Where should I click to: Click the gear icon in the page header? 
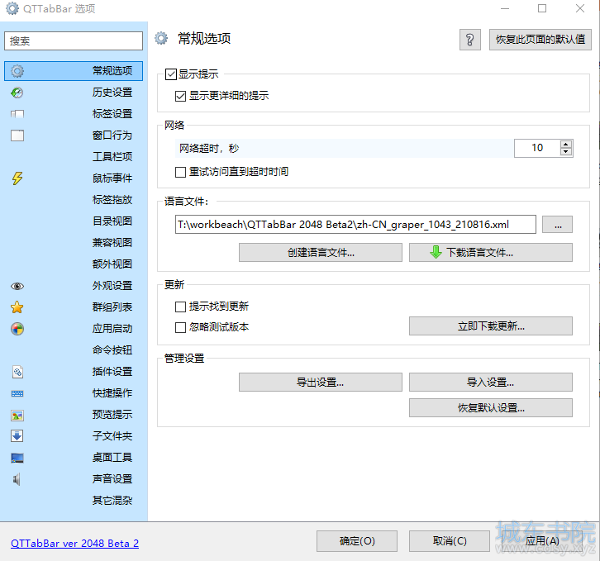click(161, 38)
